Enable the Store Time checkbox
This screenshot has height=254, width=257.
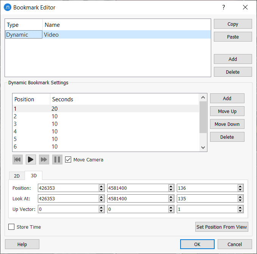pyautogui.click(x=12, y=227)
